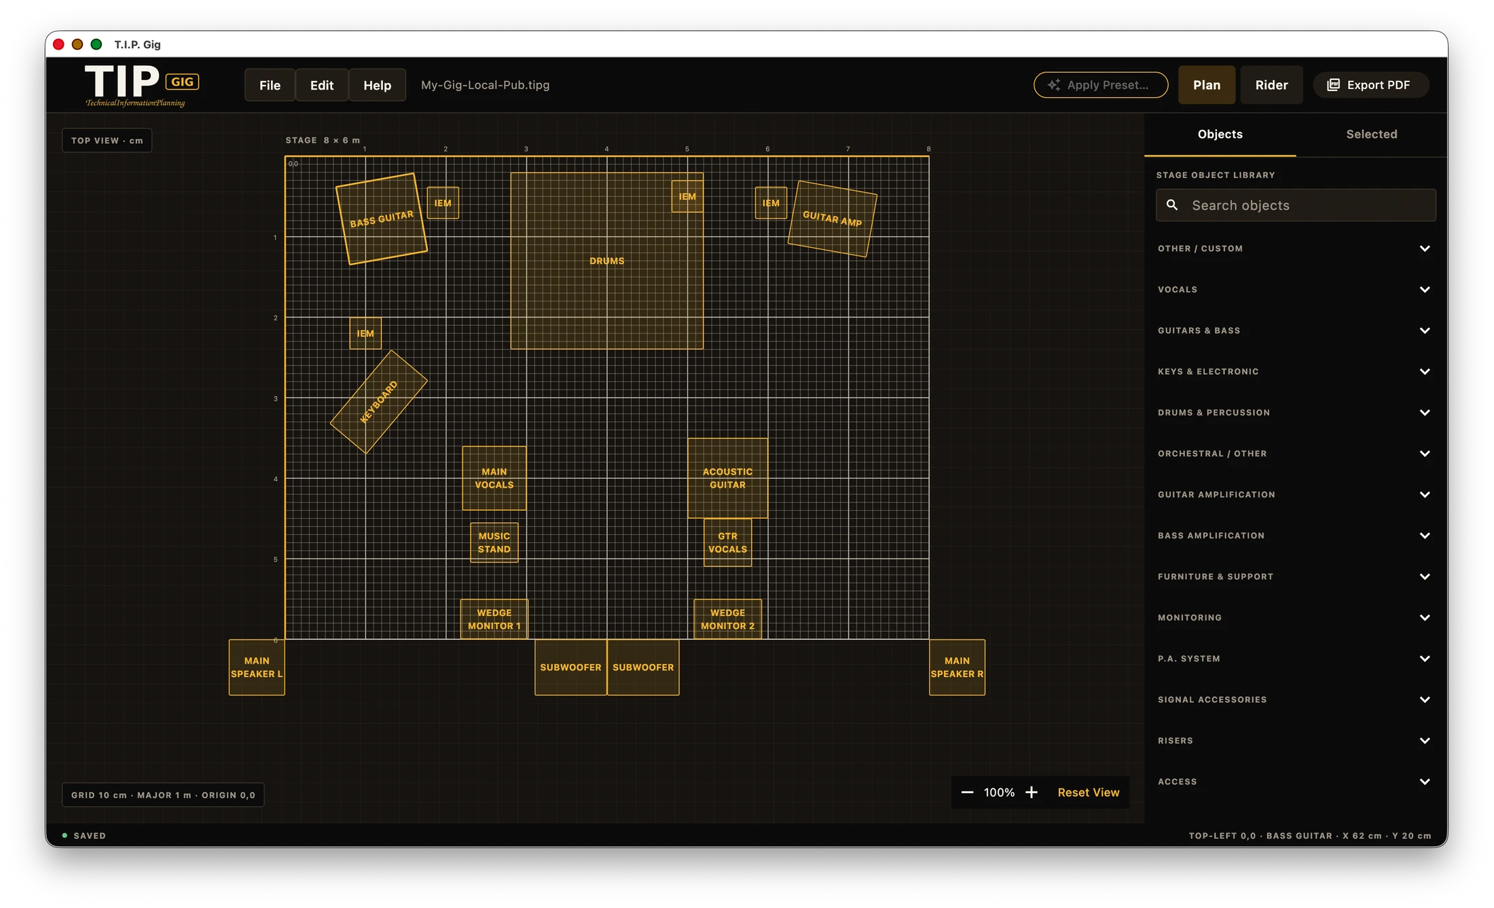Click the Apply Preset sparkle icon

click(1054, 85)
